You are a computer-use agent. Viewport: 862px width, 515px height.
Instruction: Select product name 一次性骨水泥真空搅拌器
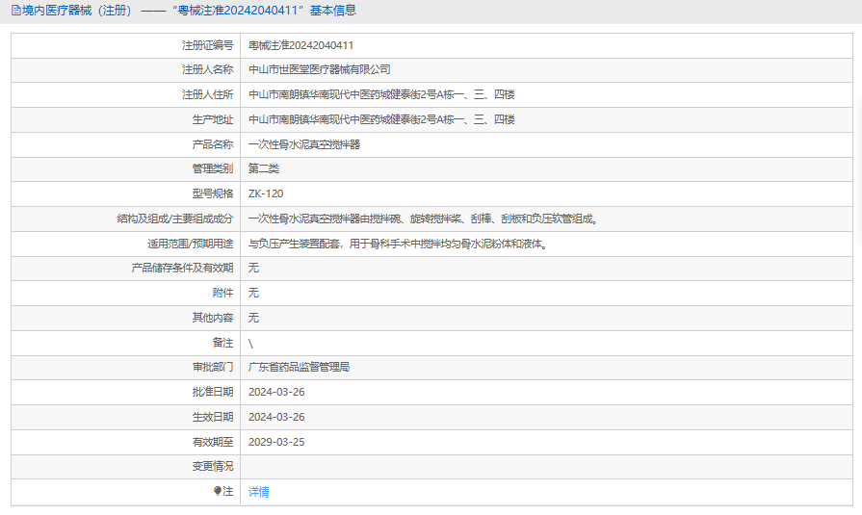pyautogui.click(x=304, y=144)
